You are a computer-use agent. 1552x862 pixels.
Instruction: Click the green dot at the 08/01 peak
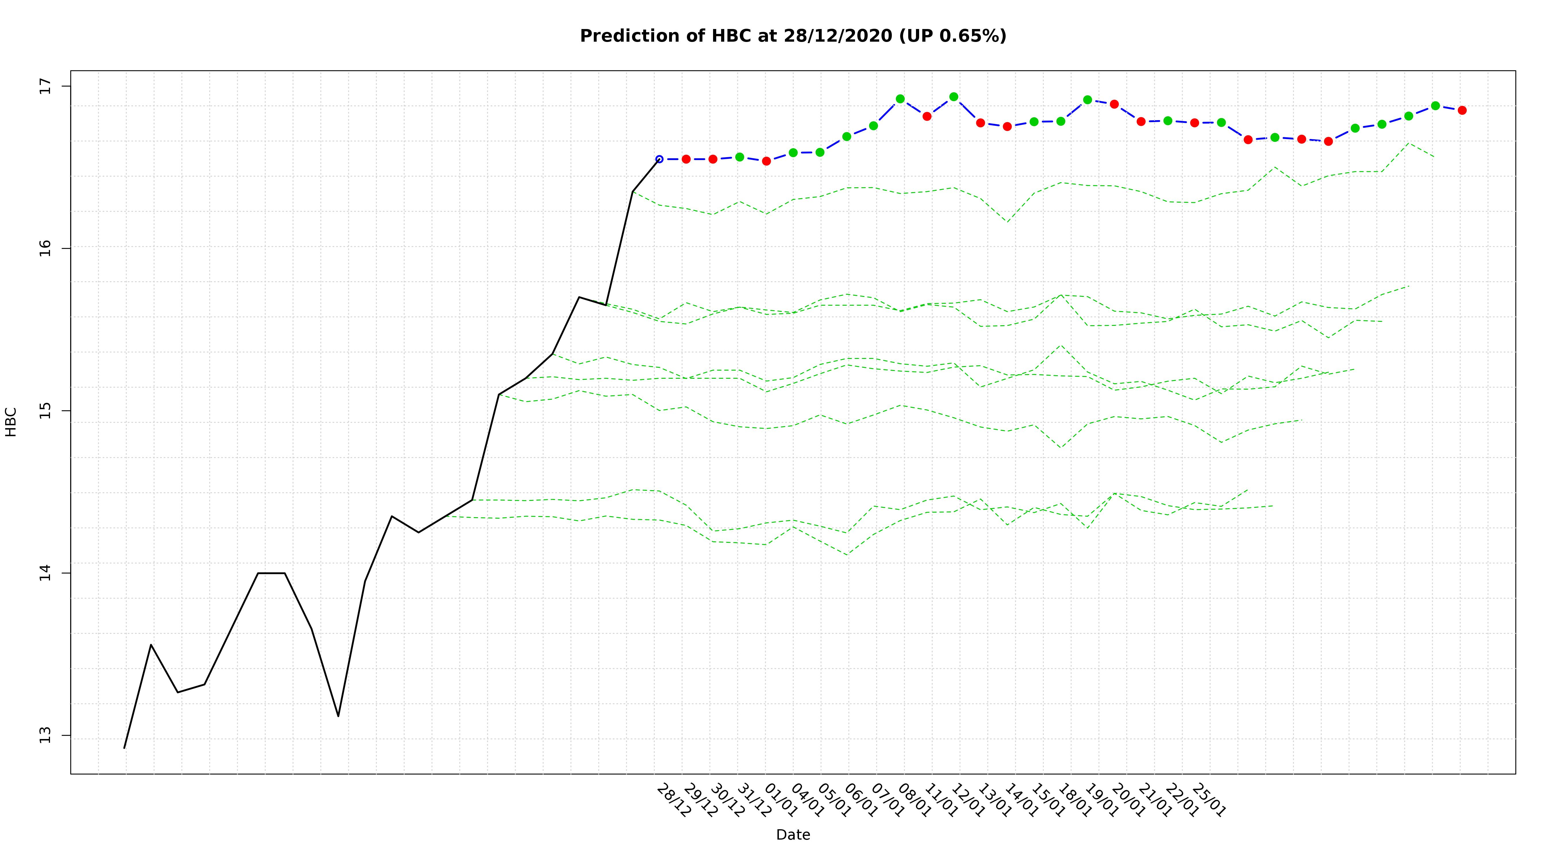[900, 99]
